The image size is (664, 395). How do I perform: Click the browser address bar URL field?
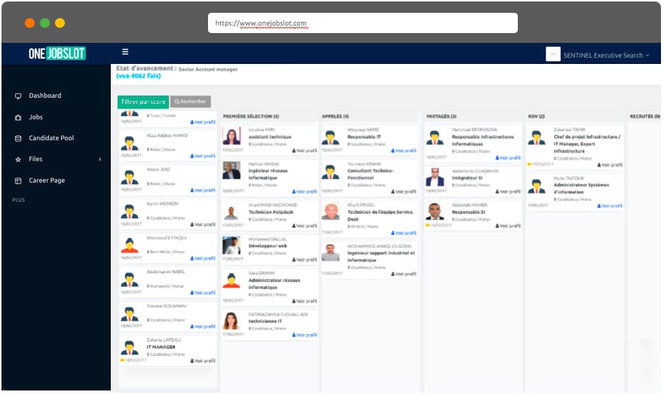363,23
